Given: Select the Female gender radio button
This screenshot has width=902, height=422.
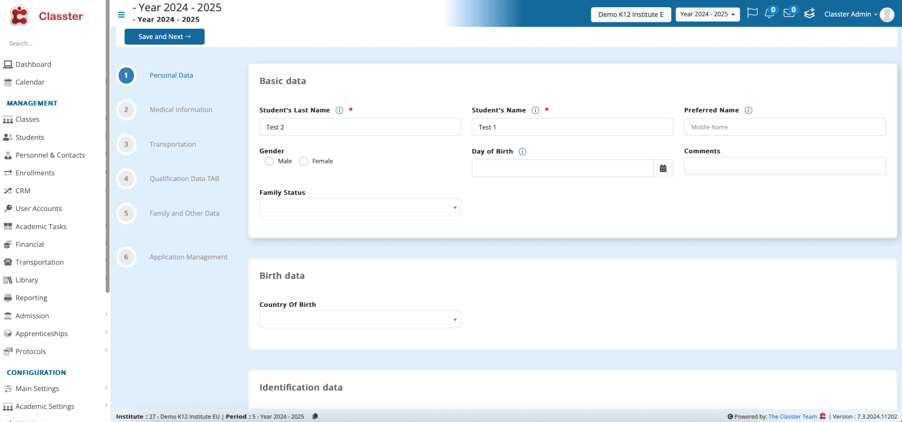Looking at the screenshot, I should tap(303, 162).
